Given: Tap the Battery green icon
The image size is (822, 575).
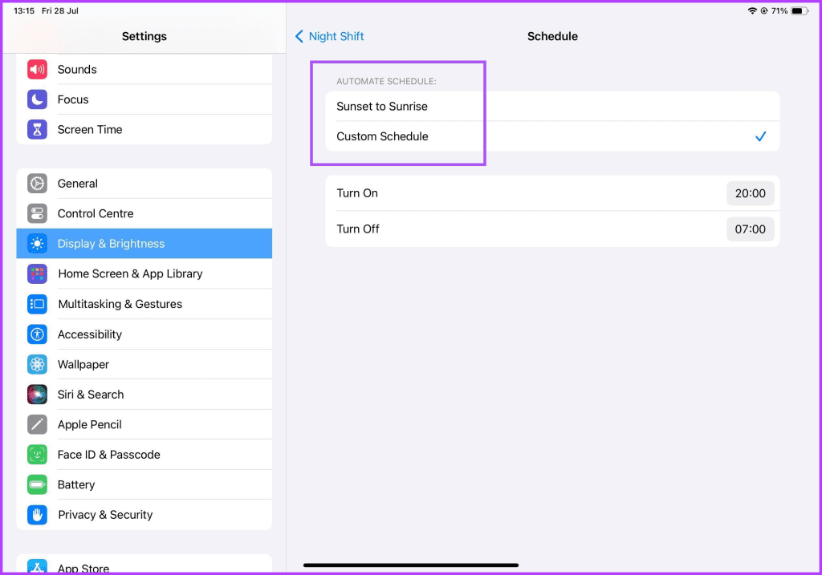Looking at the screenshot, I should 37,484.
